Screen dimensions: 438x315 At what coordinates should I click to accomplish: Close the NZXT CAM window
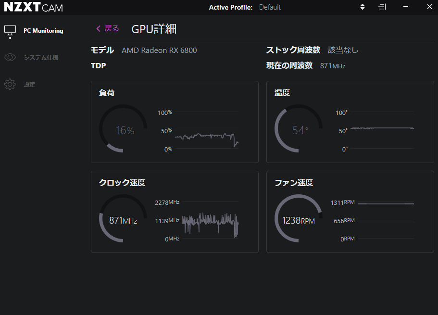tap(429, 7)
